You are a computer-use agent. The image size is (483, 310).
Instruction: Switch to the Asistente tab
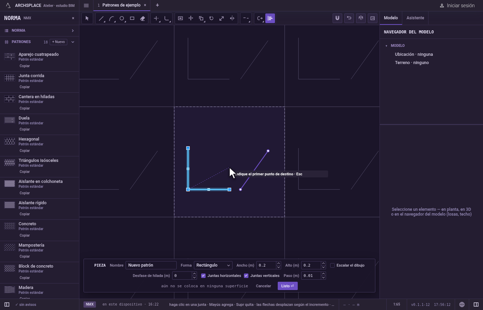point(415,18)
